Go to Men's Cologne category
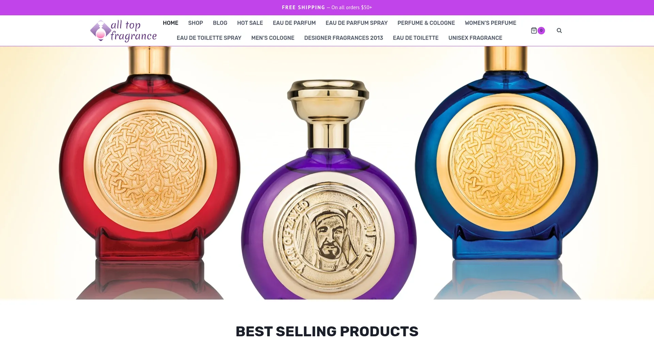This screenshot has height=338, width=654. click(x=273, y=38)
